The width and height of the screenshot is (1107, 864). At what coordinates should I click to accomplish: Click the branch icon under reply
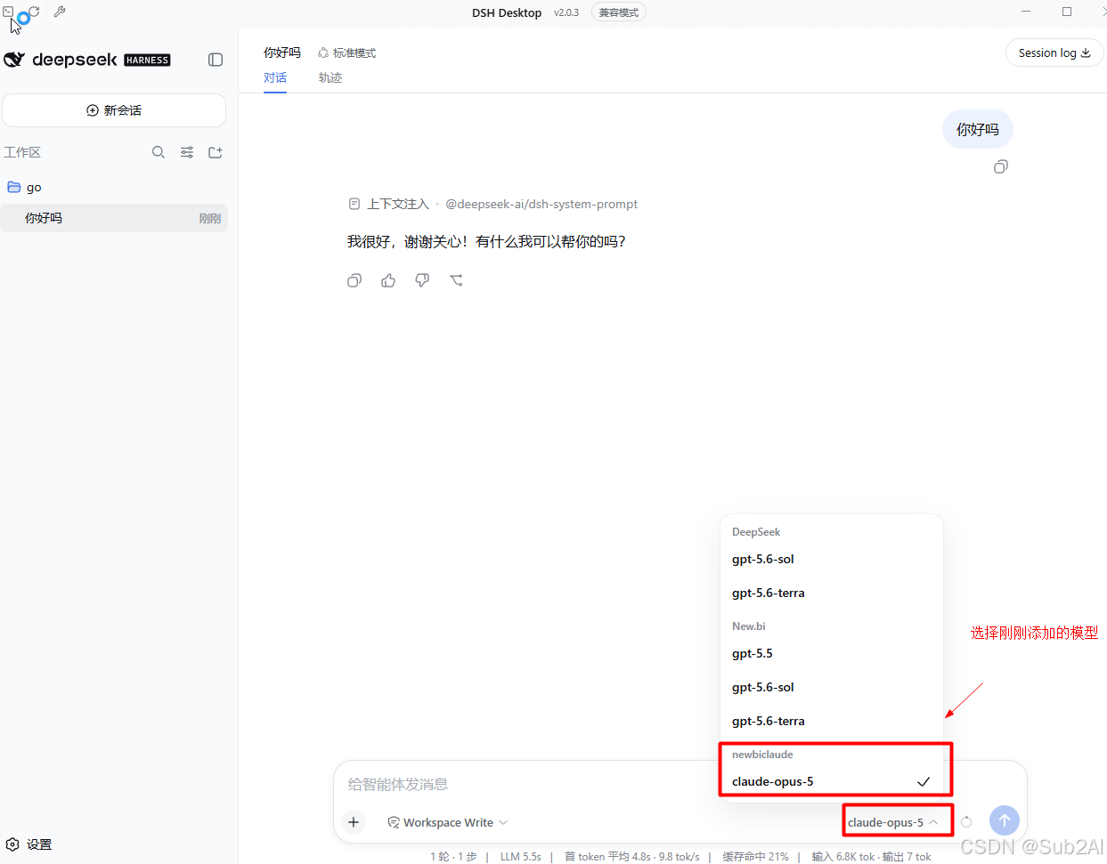click(456, 280)
